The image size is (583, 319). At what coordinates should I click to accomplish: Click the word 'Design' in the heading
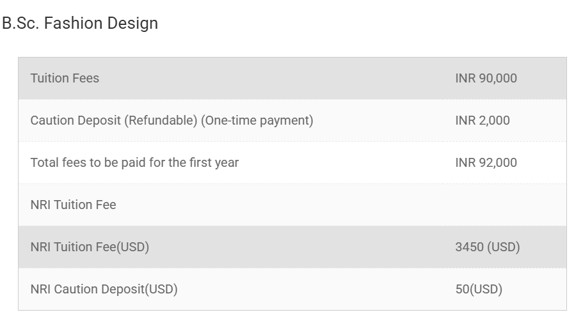[x=132, y=24]
